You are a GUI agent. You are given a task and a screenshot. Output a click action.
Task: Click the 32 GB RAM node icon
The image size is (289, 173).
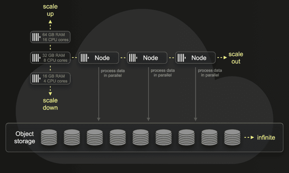[x=36, y=58]
